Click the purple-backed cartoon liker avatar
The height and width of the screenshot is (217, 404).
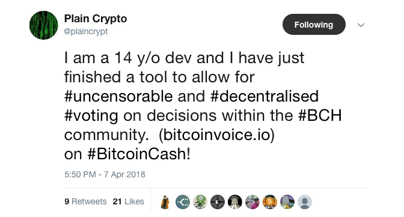tap(287, 202)
